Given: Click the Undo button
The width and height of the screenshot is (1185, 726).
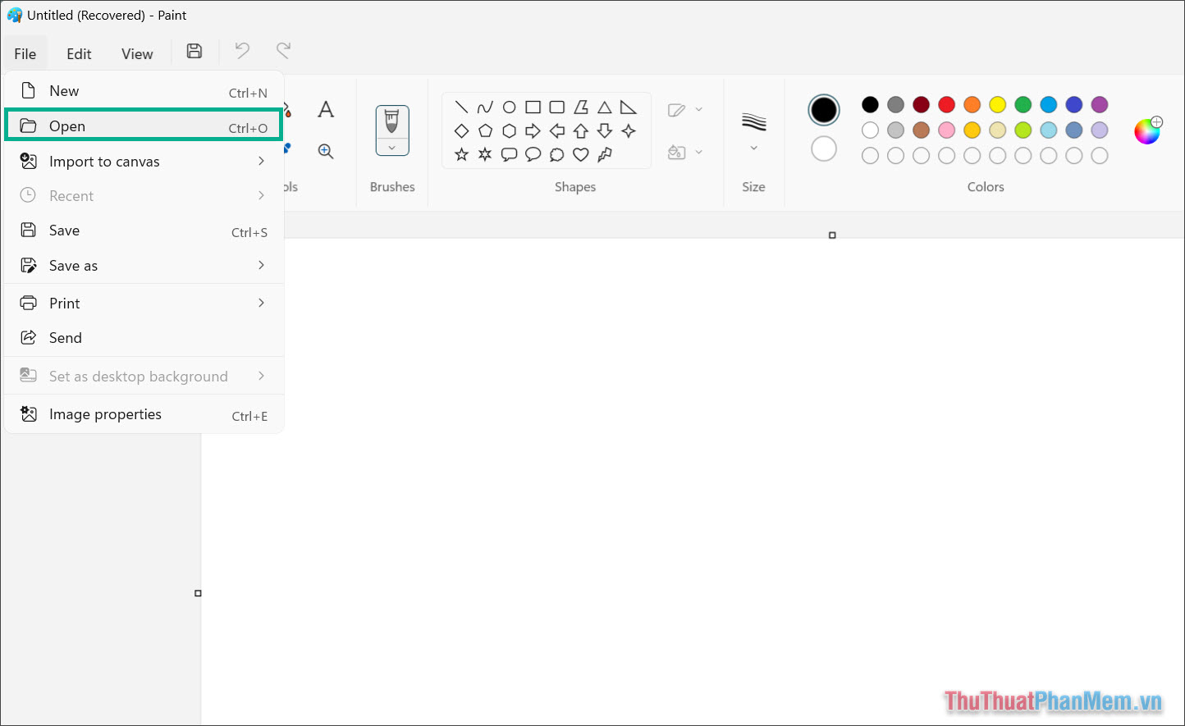Looking at the screenshot, I should [242, 51].
